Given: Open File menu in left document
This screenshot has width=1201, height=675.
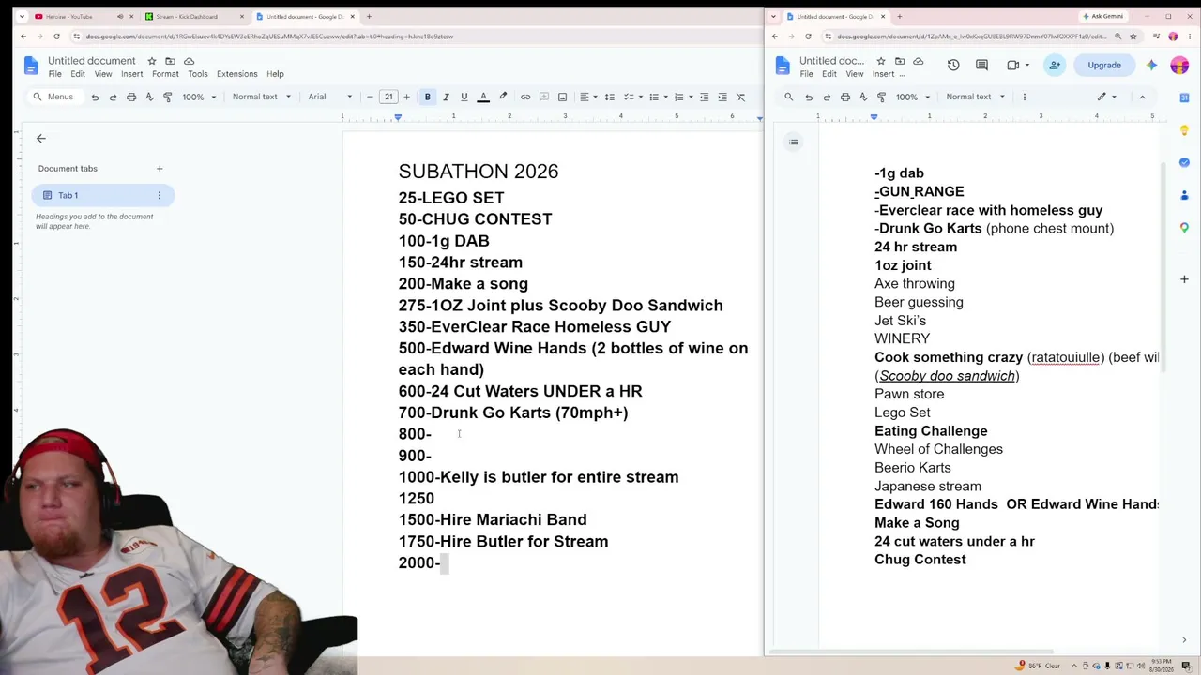Looking at the screenshot, I should [x=55, y=74].
